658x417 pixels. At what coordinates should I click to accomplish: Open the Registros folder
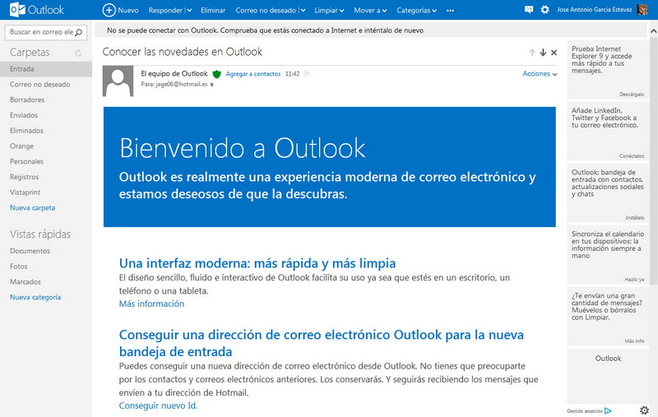click(x=25, y=177)
